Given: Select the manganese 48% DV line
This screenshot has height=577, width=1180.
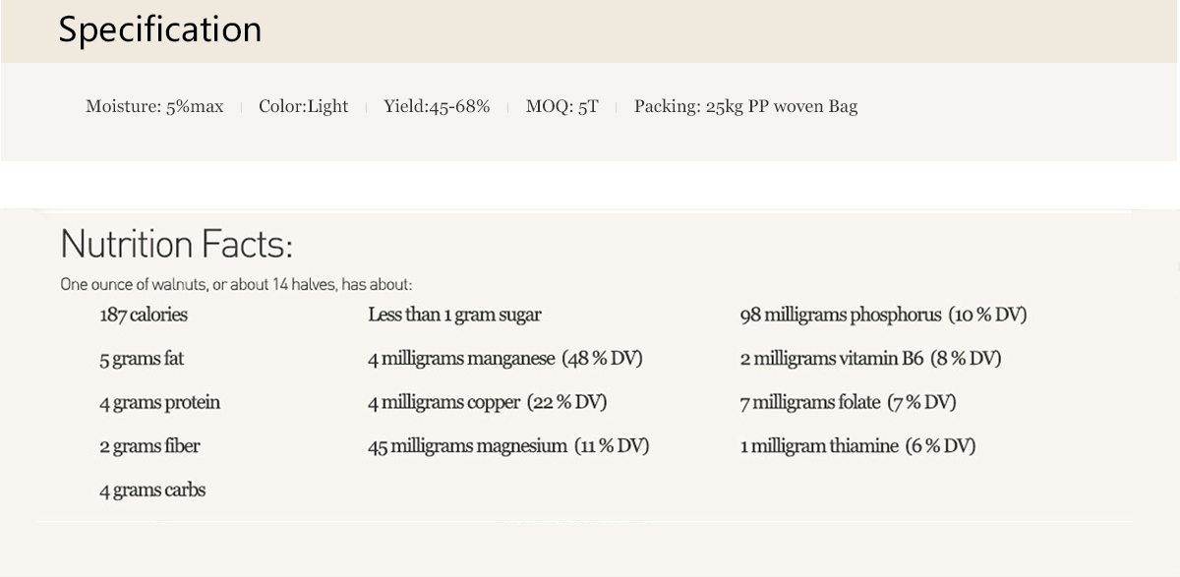Looking at the screenshot, I should pos(505,359).
